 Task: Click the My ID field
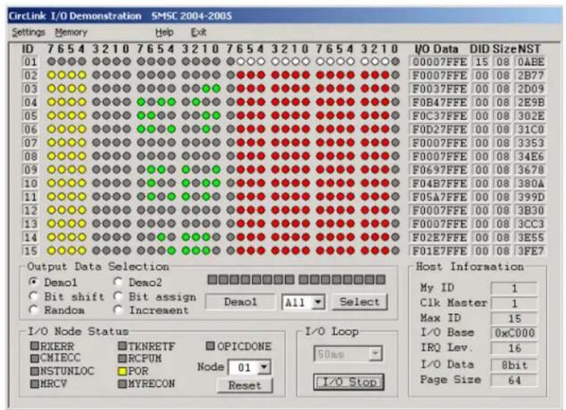click(x=514, y=288)
